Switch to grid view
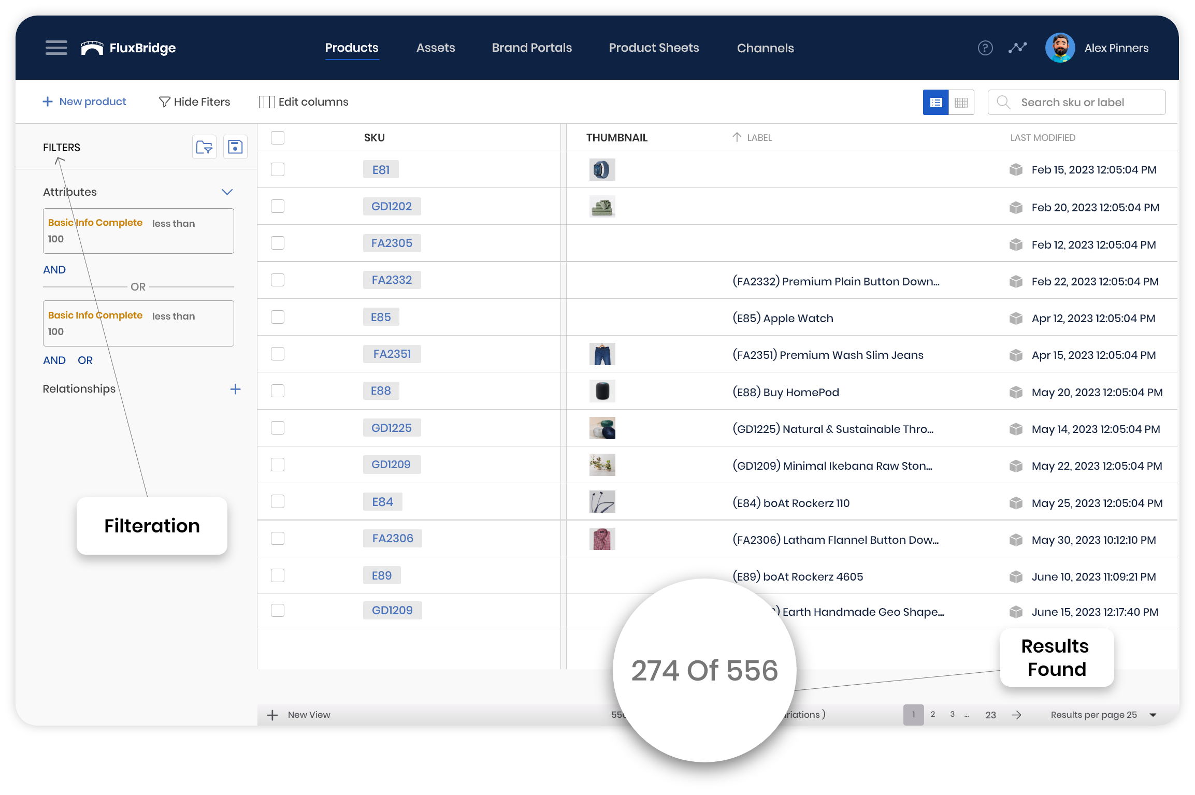 [x=961, y=103]
